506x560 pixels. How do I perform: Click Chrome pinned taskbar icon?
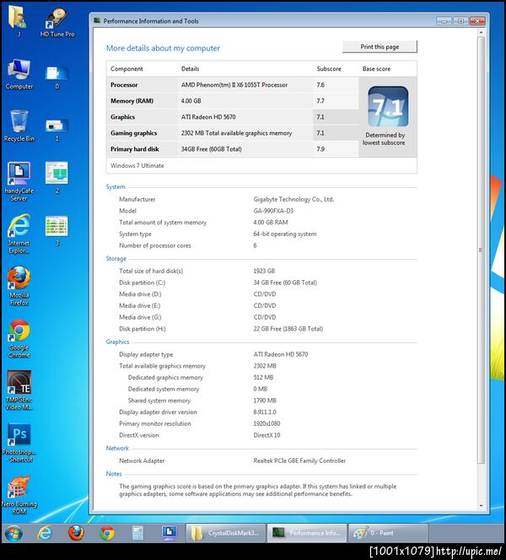[x=107, y=533]
